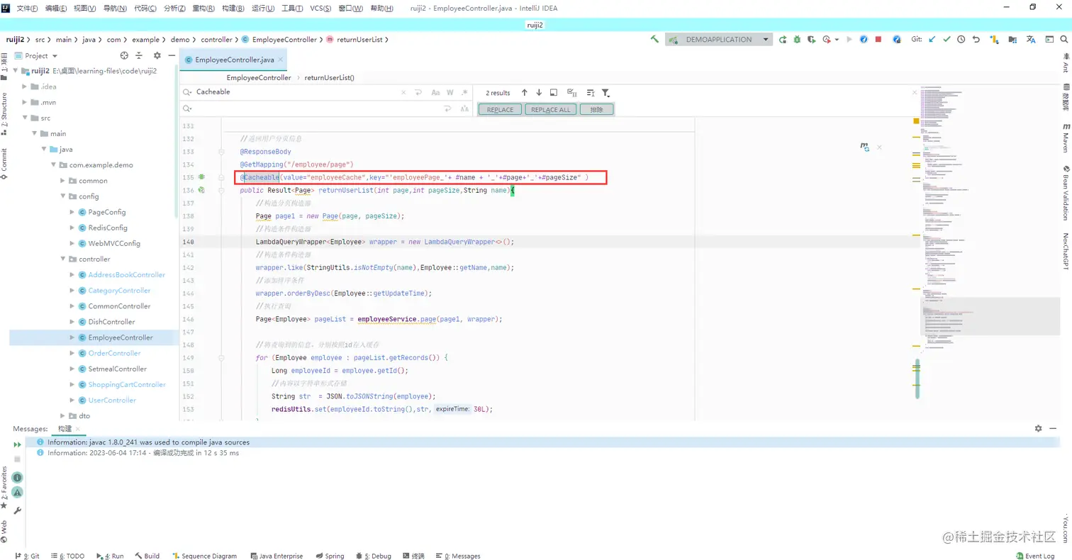This screenshot has height=560, width=1072.
Task: Collapse the src folder
Action: [x=26, y=118]
